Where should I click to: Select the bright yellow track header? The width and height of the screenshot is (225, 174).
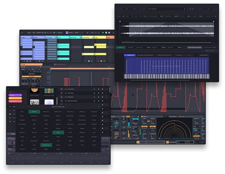(x=100, y=38)
